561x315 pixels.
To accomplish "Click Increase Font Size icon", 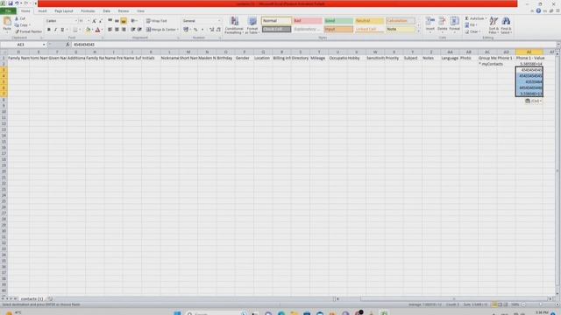I will coord(95,21).
